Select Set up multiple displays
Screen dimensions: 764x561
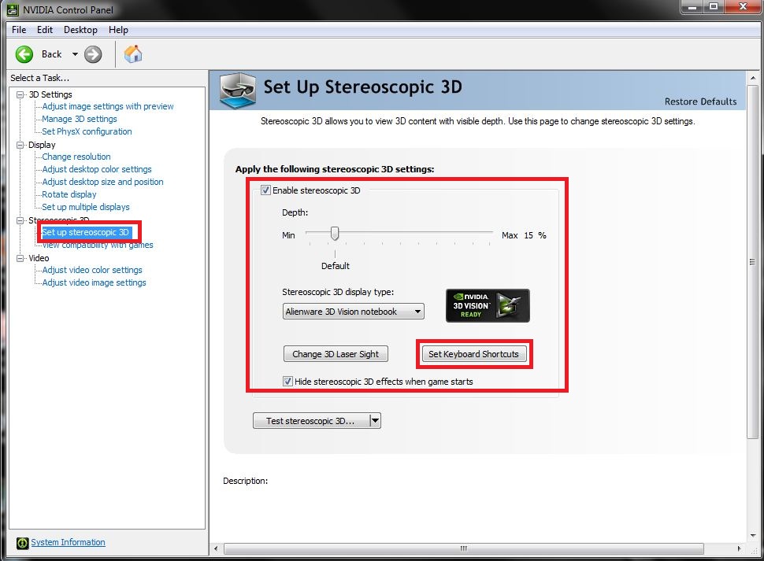tap(86, 207)
